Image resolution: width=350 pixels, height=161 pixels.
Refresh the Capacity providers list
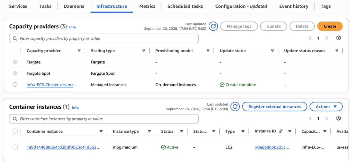(213, 26)
